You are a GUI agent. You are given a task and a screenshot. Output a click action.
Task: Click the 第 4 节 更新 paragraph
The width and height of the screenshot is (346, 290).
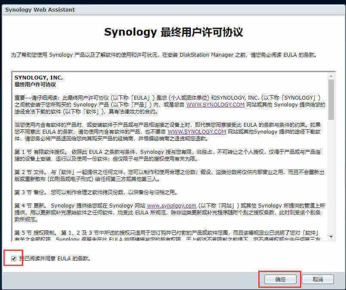(x=168, y=209)
